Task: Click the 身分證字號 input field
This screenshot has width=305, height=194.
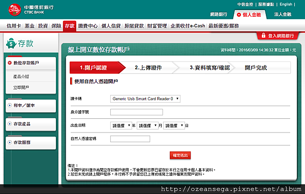Action: click(x=137, y=112)
